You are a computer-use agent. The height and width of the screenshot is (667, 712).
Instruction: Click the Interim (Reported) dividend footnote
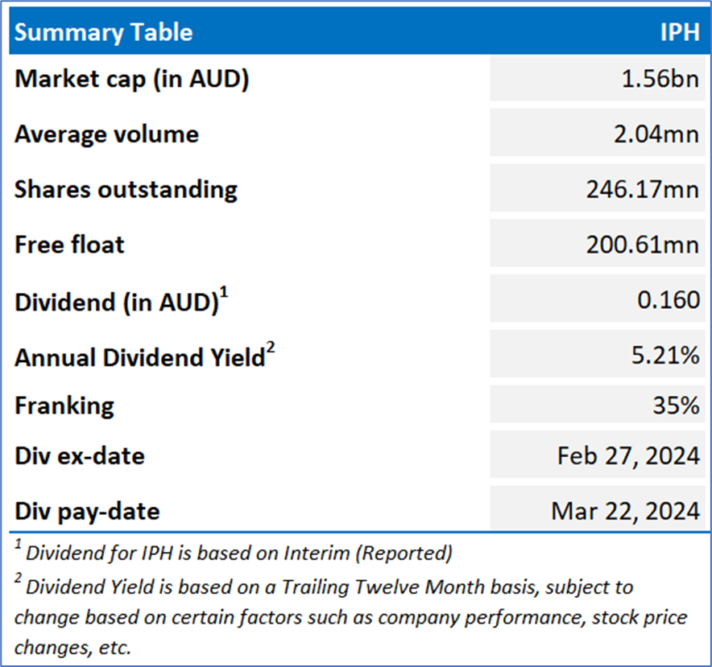238,554
